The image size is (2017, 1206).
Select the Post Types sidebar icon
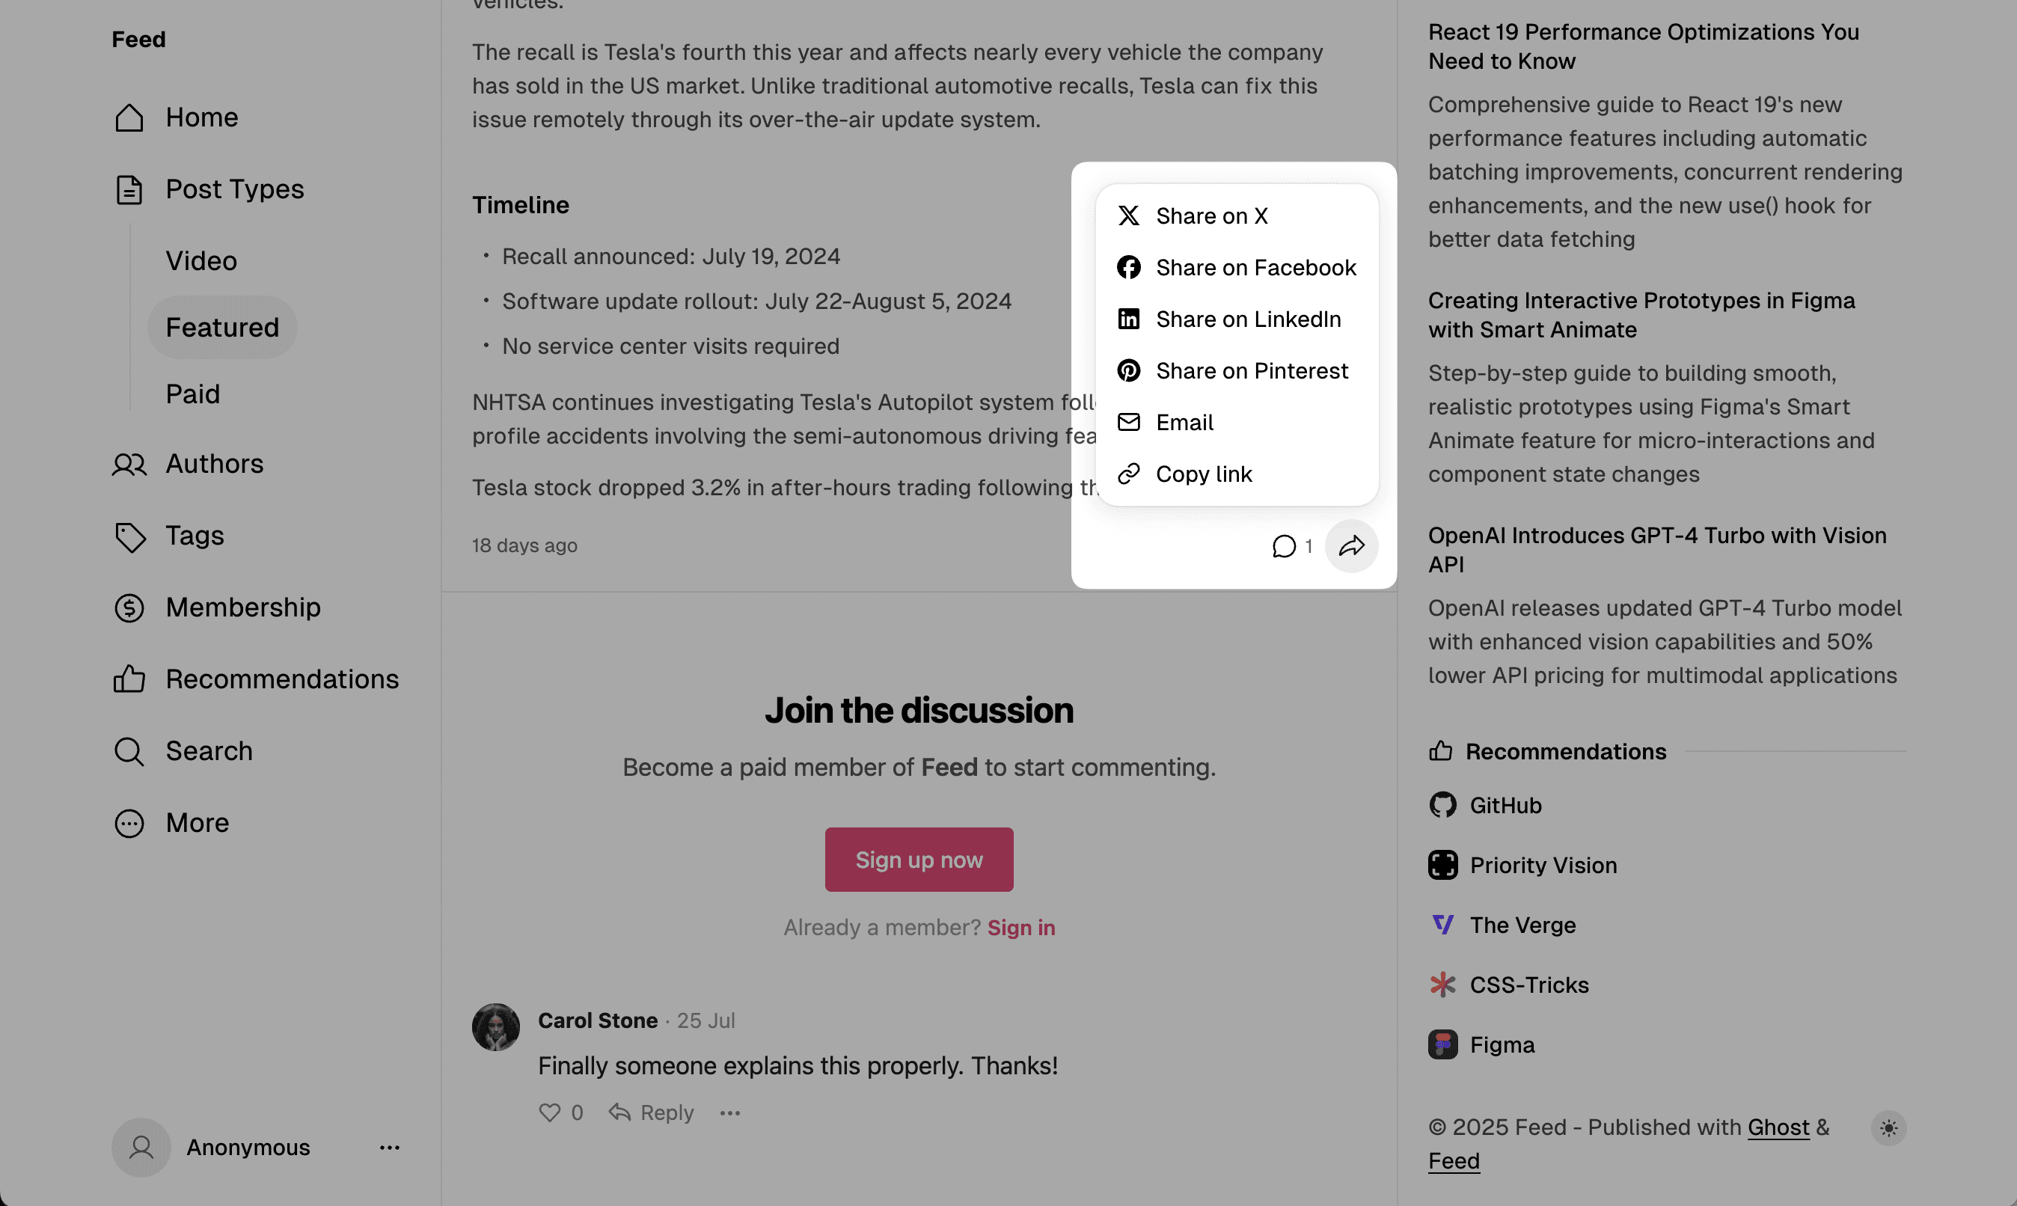[x=129, y=189]
